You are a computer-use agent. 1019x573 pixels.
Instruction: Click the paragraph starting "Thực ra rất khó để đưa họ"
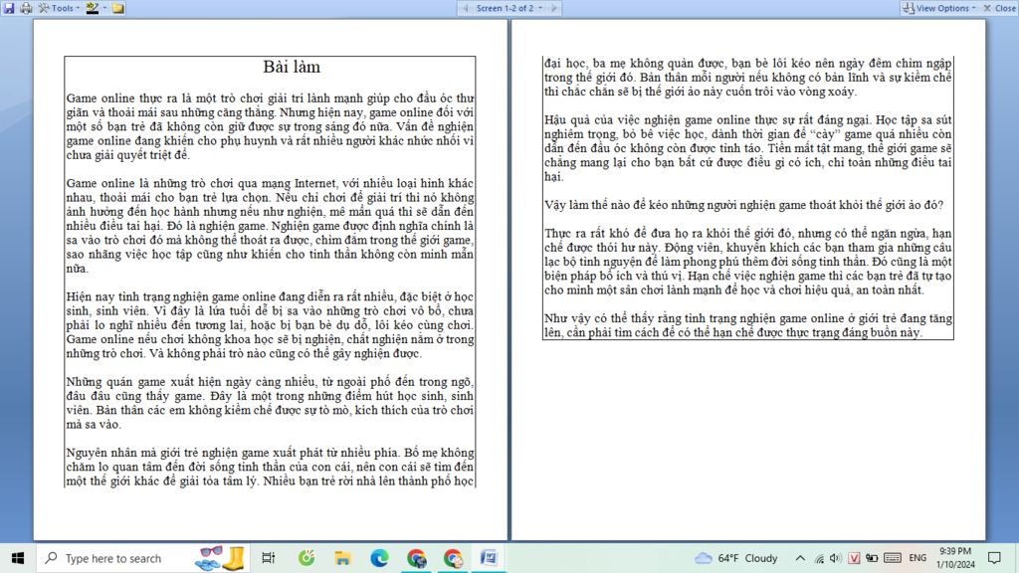(x=748, y=262)
